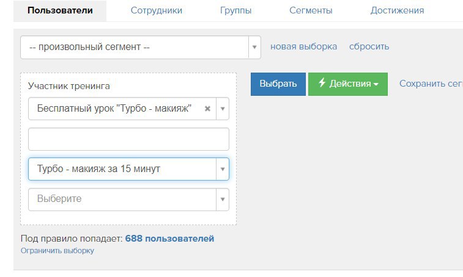Click the Сохранить сегмент link

point(431,84)
